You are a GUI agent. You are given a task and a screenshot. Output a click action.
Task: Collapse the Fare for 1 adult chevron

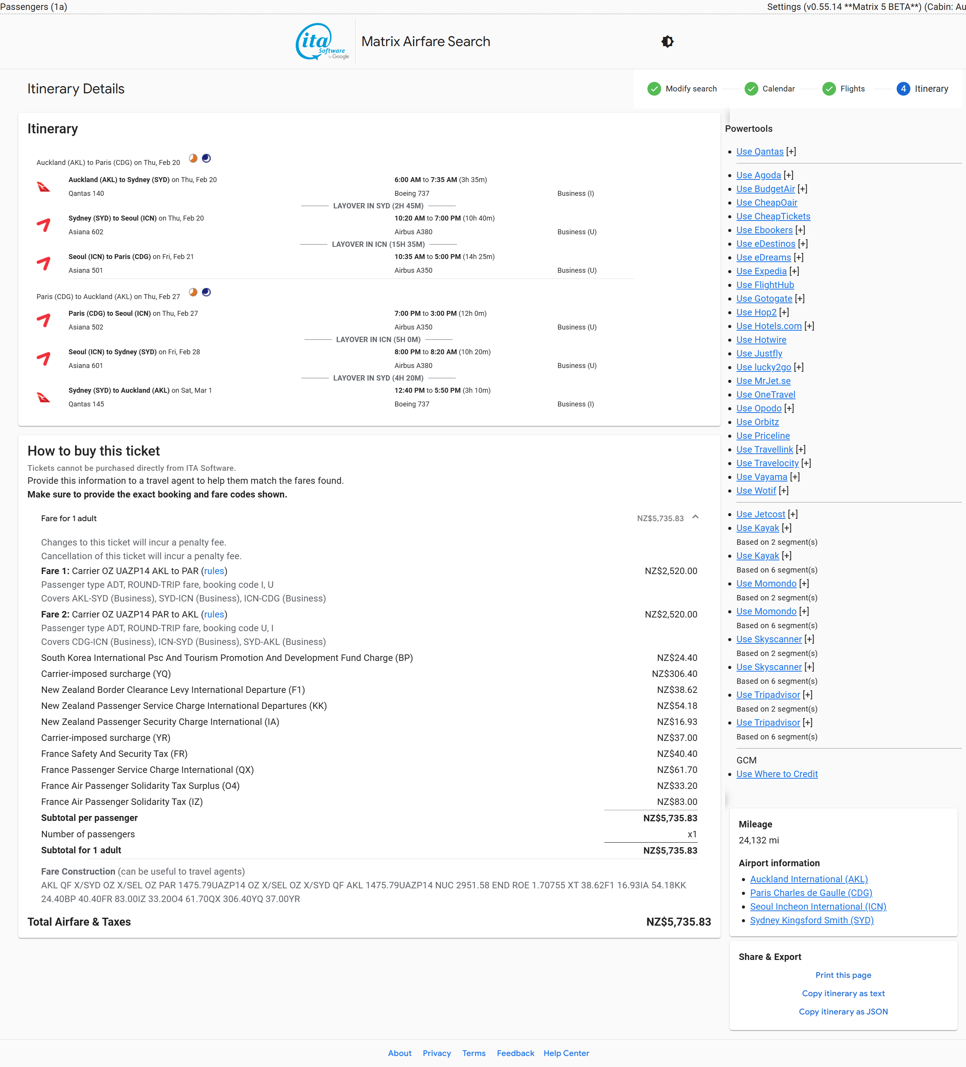coord(695,517)
